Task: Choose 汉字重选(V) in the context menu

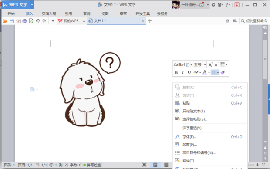Action: [210, 128]
